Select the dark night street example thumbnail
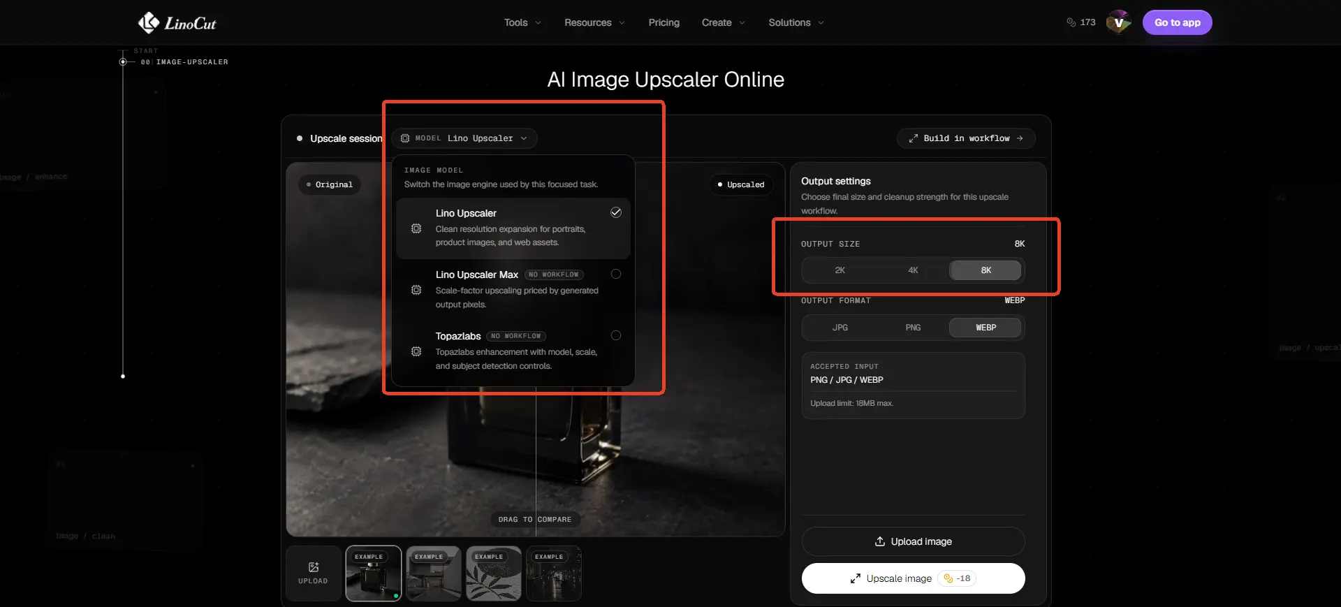 554,573
